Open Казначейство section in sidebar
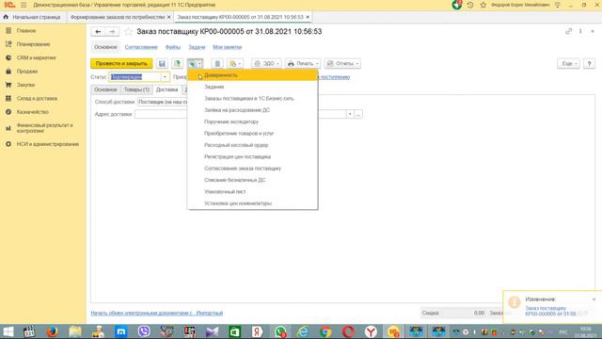Viewport: 602px width, 339px height. coord(33,112)
